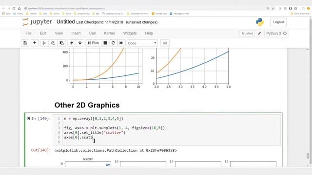This screenshot has height=175, width=312.
Task: Open the Edit menu
Action: tap(43, 34)
